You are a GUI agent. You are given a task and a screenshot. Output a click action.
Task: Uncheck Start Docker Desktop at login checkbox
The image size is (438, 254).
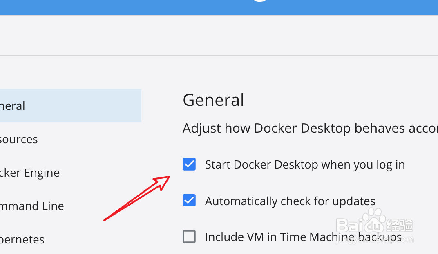coord(189,164)
